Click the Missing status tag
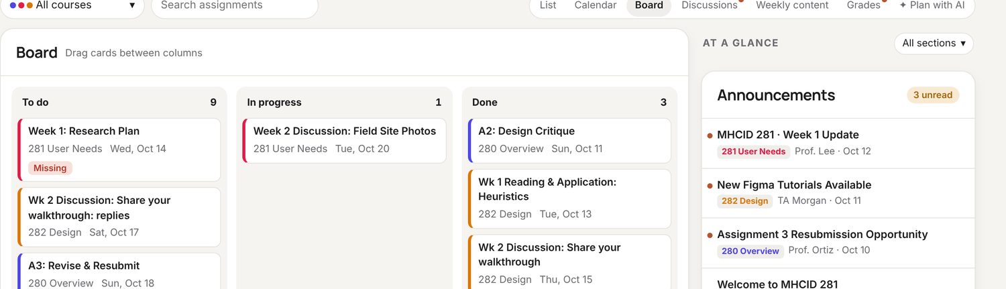Image resolution: width=1006 pixels, height=289 pixels. click(x=50, y=168)
